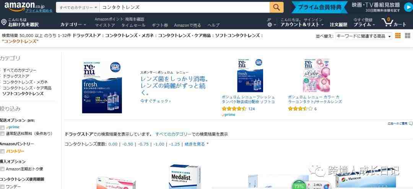Open the 並べ替え sort dropdown
This screenshot has width=413, height=189.
point(364,36)
